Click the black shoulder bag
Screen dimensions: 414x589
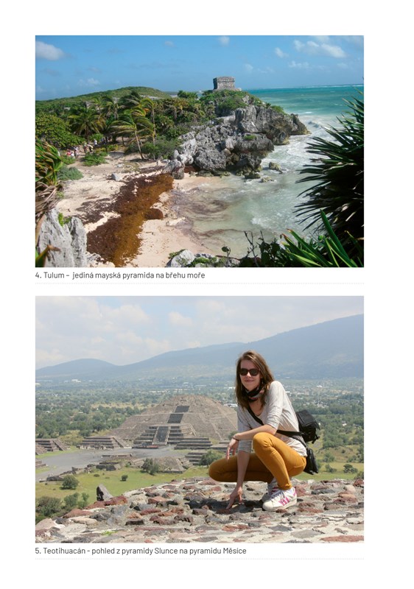point(308,426)
